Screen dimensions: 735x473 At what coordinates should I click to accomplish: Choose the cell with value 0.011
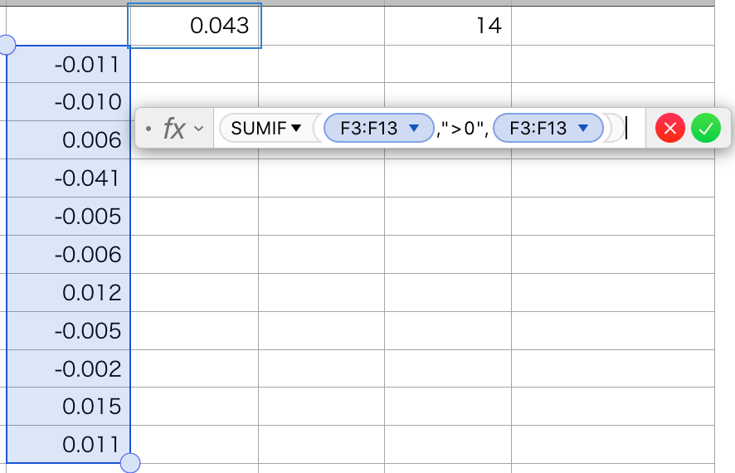[69, 444]
